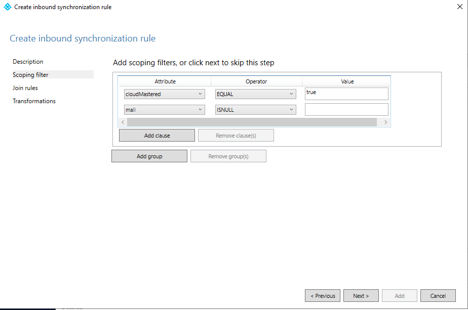
Task: Proceed with the Next button
Action: 361,296
